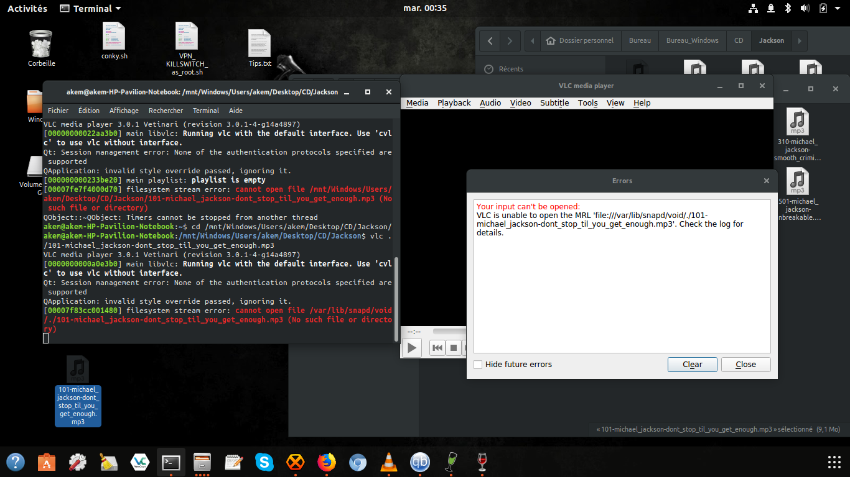
Task: Open VLC cone icon in the dock
Action: pyautogui.click(x=390, y=462)
